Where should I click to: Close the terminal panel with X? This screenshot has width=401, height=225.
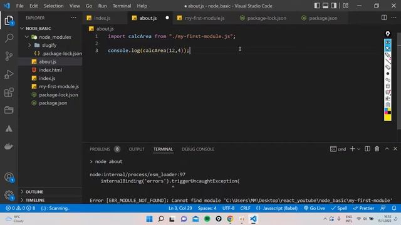[395, 149]
